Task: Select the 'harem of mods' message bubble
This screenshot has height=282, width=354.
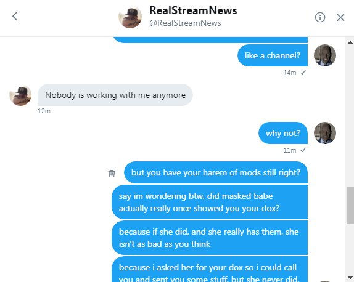Action: coord(216,172)
